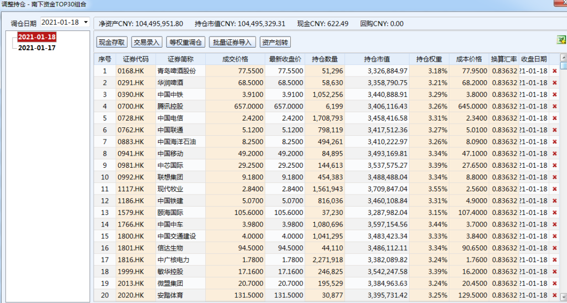Click the 持仓数量 column header
The height and width of the screenshot is (303, 567).
click(x=325, y=59)
